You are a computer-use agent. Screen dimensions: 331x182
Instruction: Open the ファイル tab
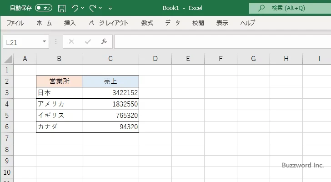pyautogui.click(x=15, y=23)
